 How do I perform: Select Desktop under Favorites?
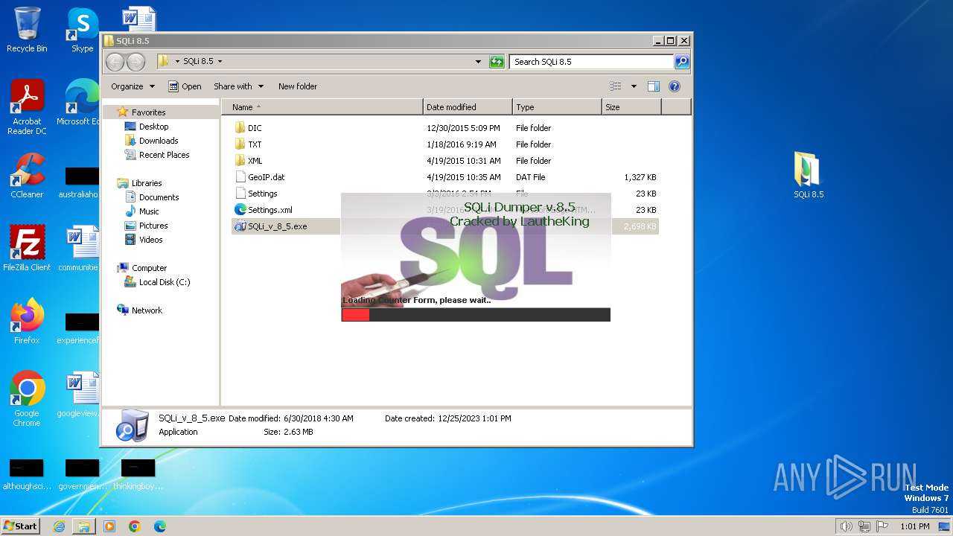pyautogui.click(x=153, y=127)
